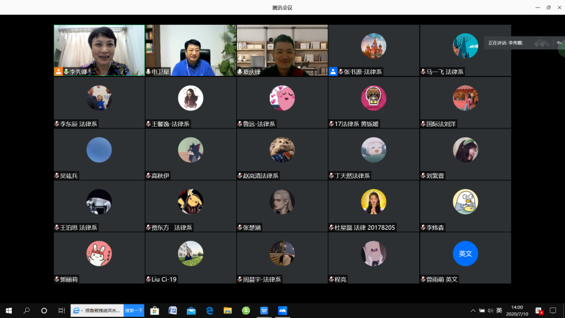The width and height of the screenshot is (565, 318).
Task: Toggle the microphone icon next to 申卫星
Action: [148, 72]
